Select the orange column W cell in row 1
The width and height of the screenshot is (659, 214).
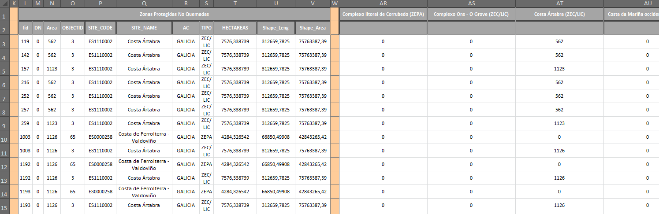point(335,15)
